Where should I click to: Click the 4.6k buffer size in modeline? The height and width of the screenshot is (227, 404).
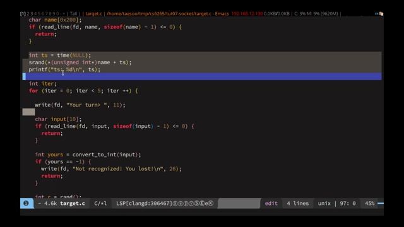[50, 203]
